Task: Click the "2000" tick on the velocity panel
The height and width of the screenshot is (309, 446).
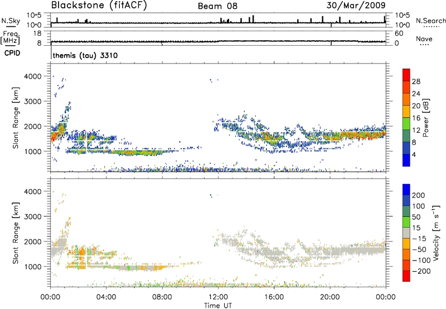Action: pyautogui.click(x=33, y=242)
